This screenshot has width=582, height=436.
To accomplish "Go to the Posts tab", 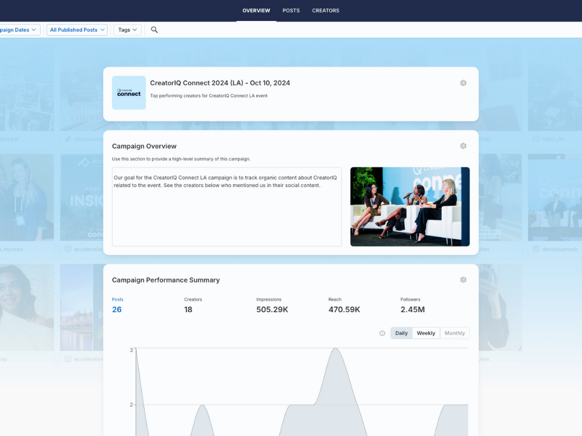I will click(x=291, y=10).
